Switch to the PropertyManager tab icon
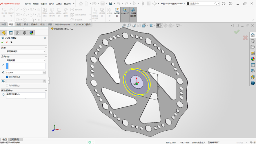256x144 pixels. point(11,33)
